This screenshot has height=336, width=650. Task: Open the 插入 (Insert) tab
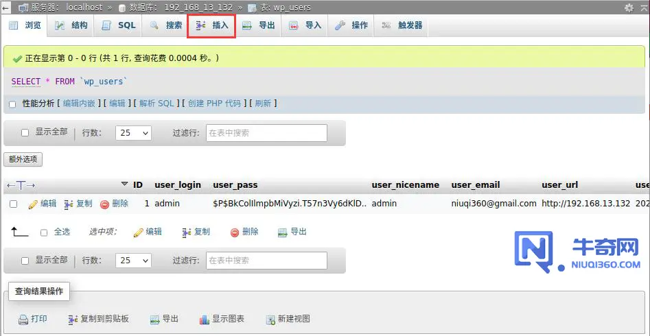pyautogui.click(x=211, y=25)
